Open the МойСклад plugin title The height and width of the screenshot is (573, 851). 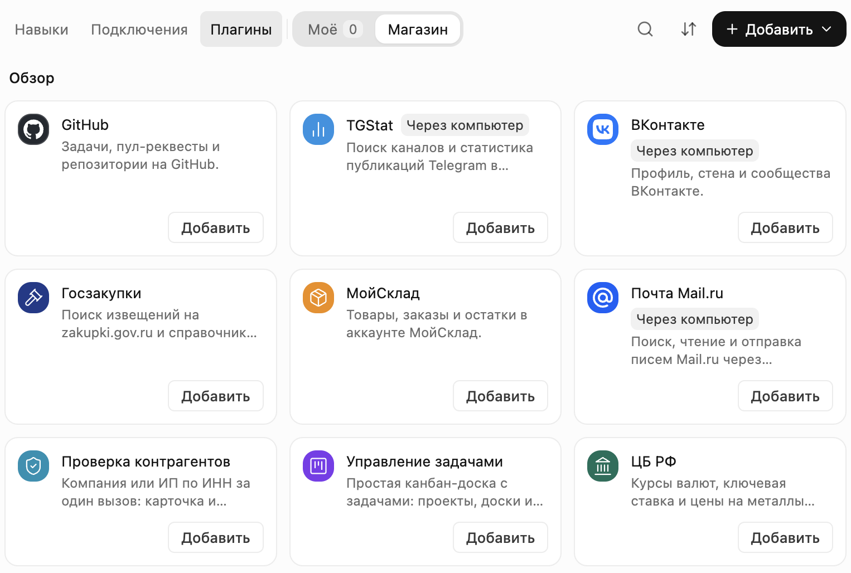383,293
